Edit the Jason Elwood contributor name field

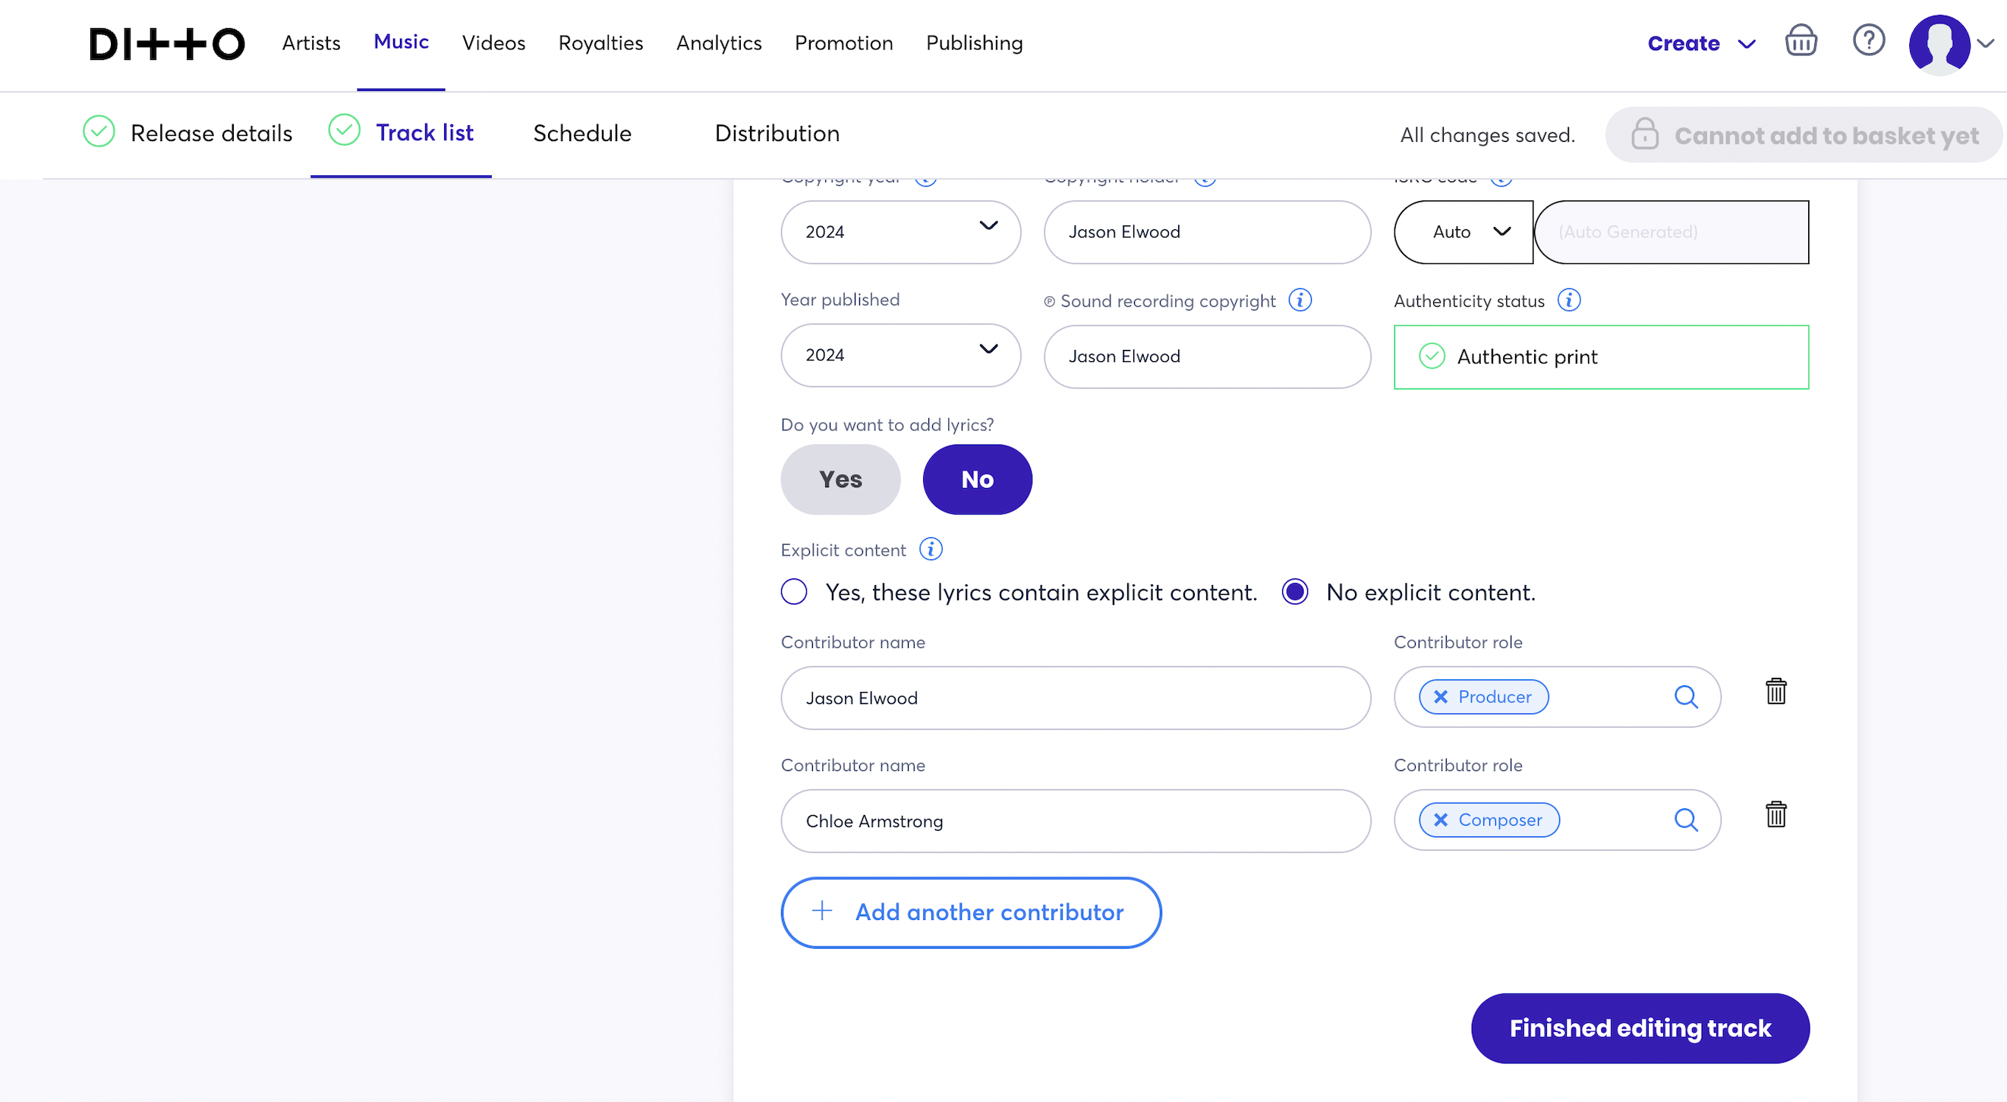(x=1075, y=697)
